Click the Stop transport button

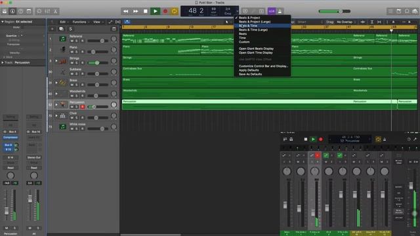[x=146, y=11]
